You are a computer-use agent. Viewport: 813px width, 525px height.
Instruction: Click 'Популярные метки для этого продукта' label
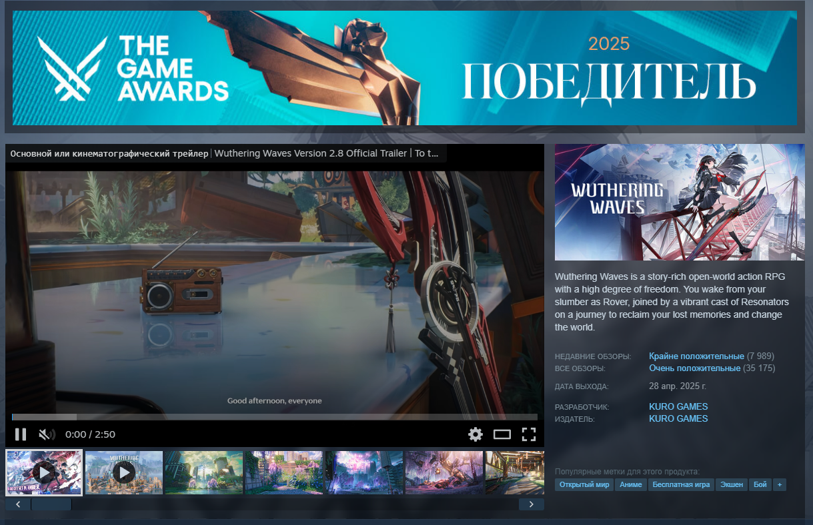[628, 472]
